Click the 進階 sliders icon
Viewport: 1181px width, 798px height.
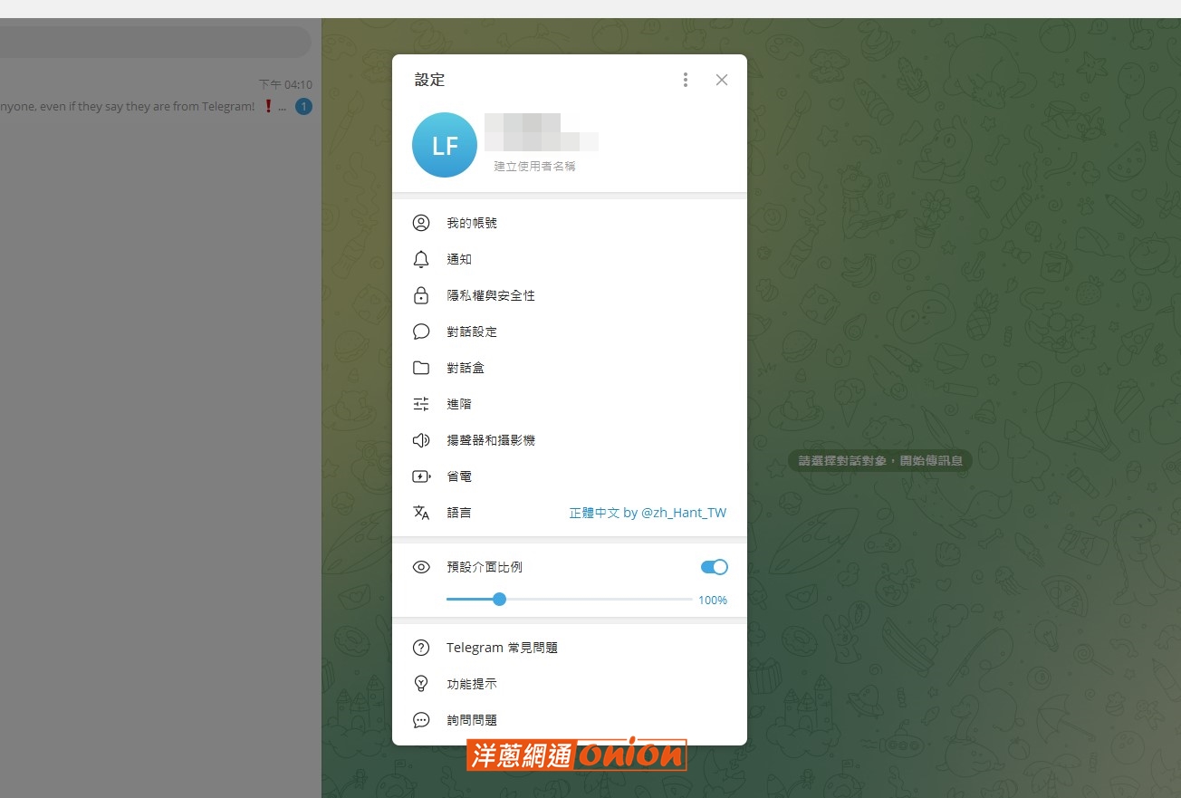point(421,404)
